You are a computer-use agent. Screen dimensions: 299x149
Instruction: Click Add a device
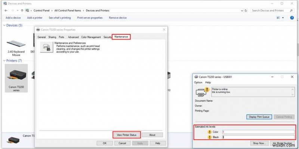pos(13,18)
